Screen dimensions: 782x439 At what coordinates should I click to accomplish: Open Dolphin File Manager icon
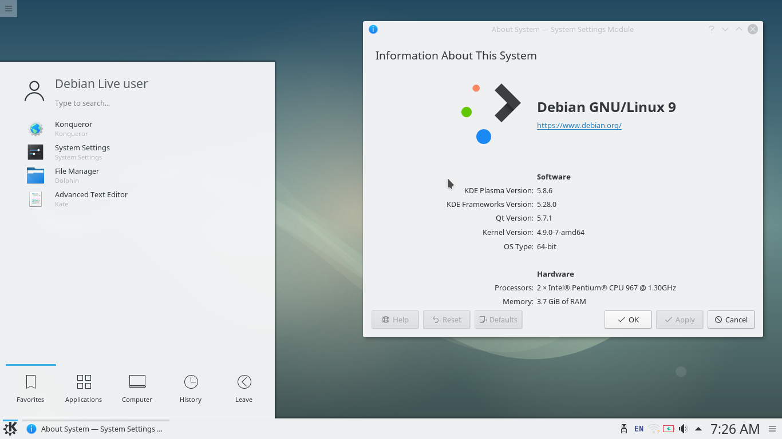tap(35, 175)
